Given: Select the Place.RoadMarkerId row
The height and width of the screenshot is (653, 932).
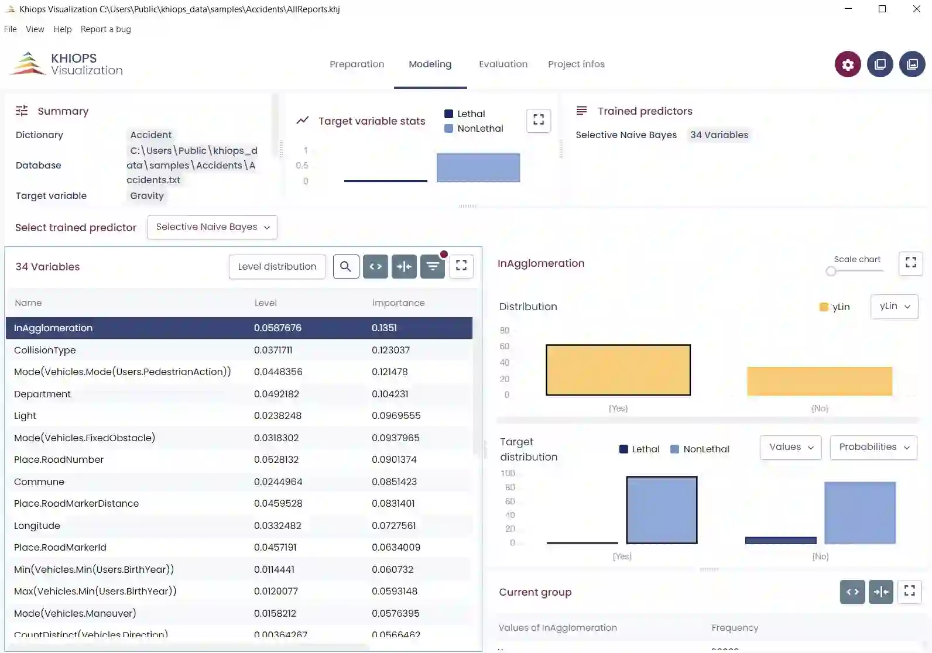Looking at the screenshot, I should coord(239,548).
